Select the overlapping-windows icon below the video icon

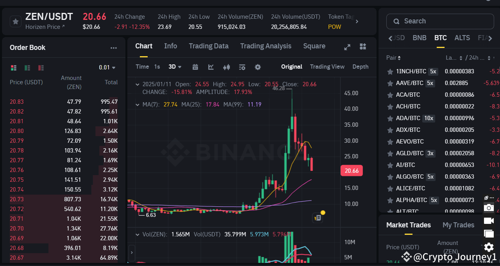489,234
